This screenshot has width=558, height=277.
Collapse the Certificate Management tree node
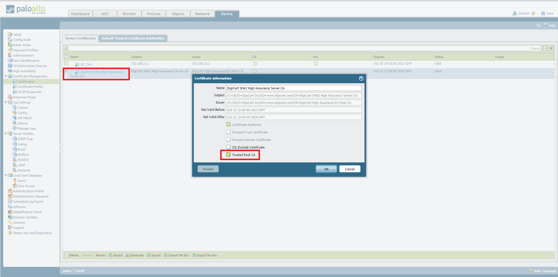click(x=6, y=76)
